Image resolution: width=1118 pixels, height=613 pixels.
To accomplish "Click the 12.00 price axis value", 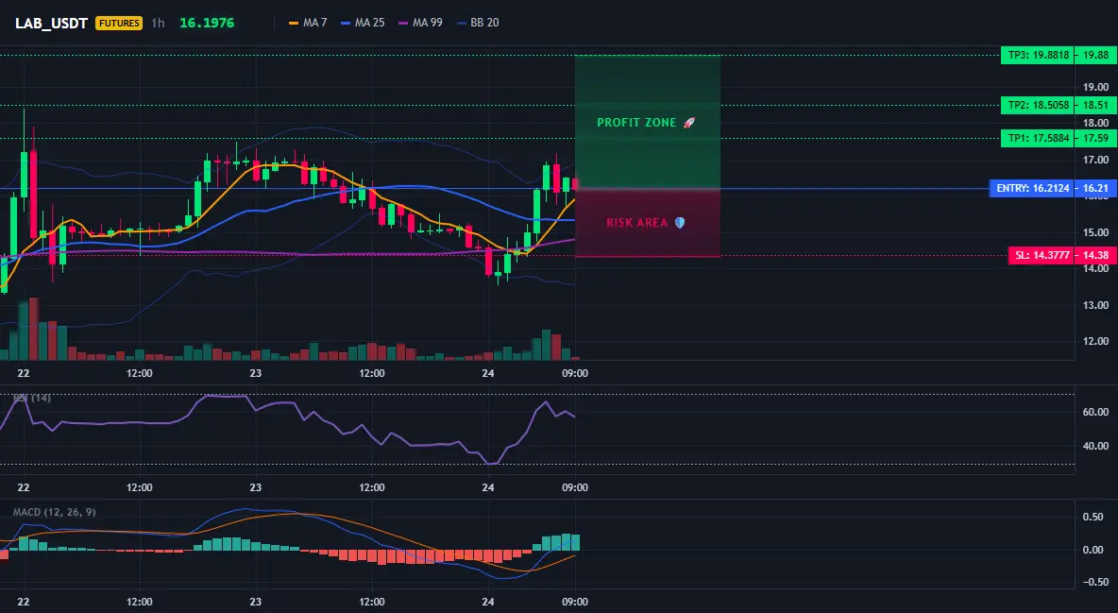I will click(1096, 341).
